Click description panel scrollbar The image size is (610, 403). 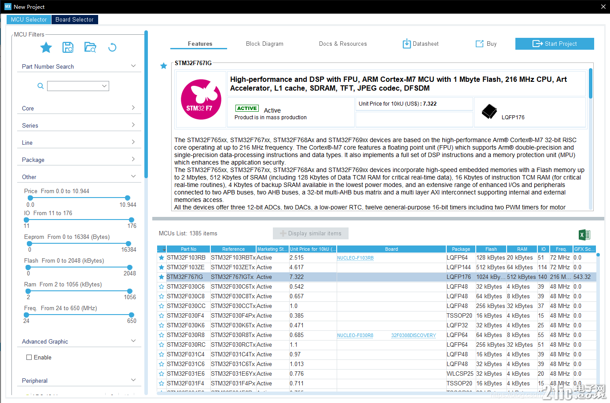(x=591, y=83)
